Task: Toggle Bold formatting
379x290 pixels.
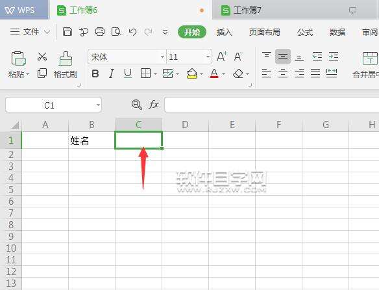Action: [x=95, y=73]
